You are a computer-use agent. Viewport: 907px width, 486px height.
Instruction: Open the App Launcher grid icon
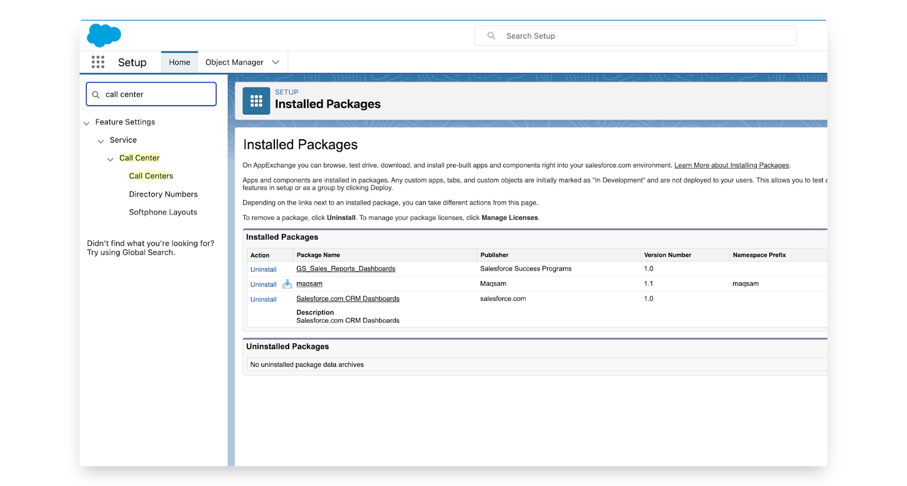(98, 62)
